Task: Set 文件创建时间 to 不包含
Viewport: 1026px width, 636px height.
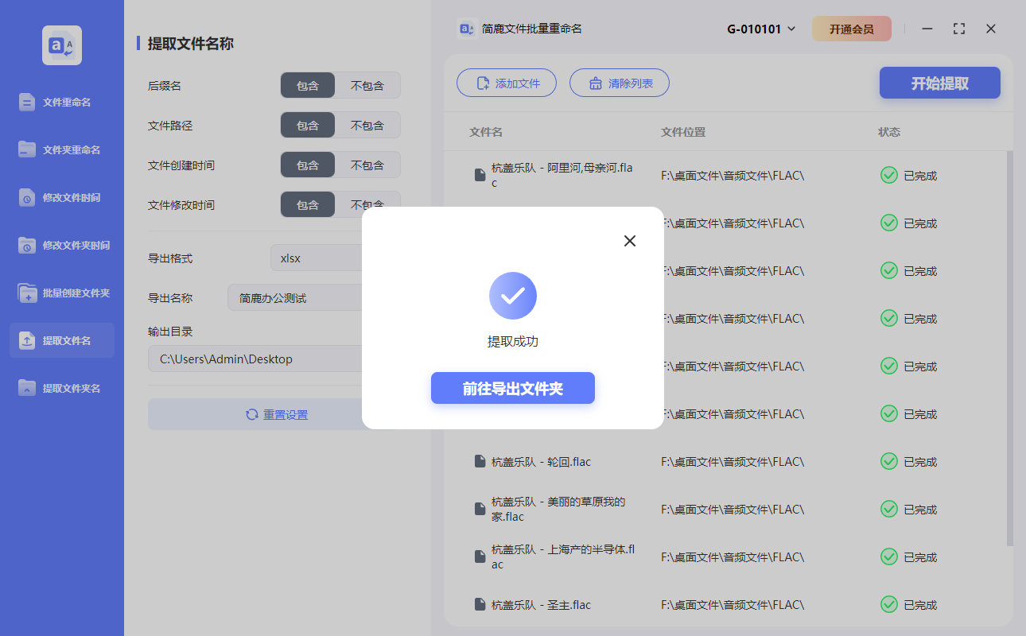Action: coord(367,165)
